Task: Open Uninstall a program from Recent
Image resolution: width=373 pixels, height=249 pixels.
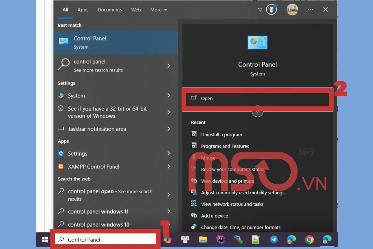Action: pyautogui.click(x=221, y=135)
